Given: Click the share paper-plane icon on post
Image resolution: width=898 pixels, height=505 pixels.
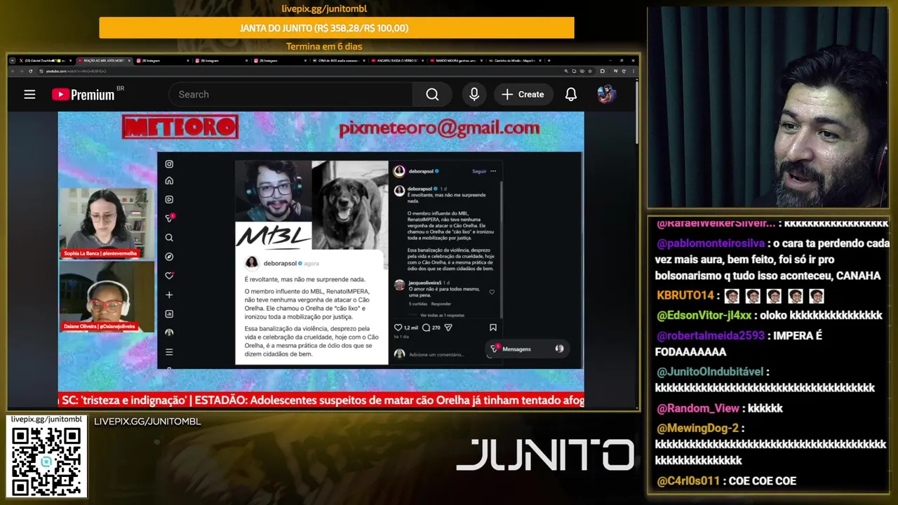Looking at the screenshot, I should pyautogui.click(x=448, y=328).
